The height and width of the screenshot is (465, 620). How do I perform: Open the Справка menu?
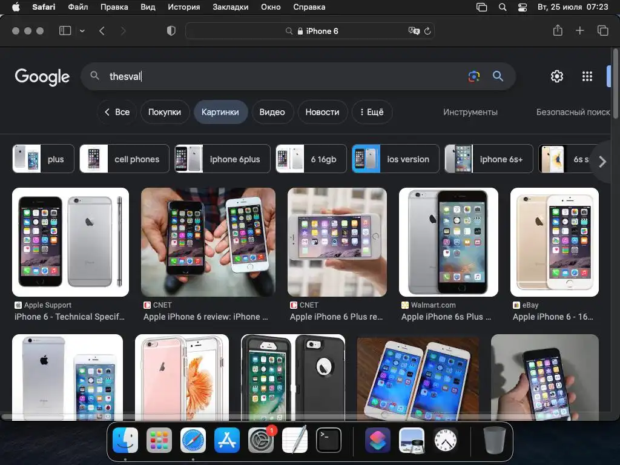[309, 7]
